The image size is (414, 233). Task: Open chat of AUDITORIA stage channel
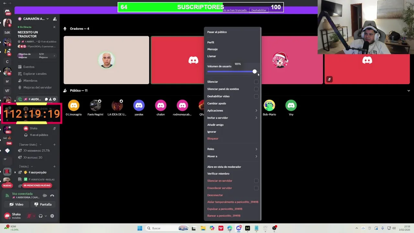click(46, 99)
